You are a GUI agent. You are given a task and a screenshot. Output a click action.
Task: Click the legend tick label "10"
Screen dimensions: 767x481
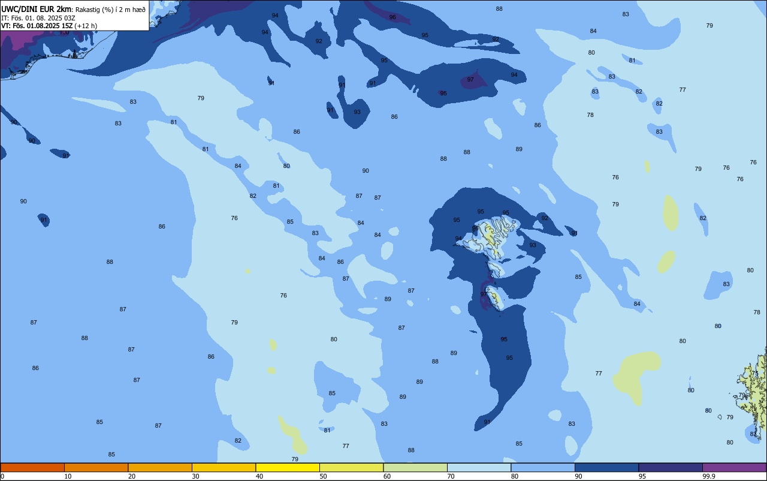pos(68,476)
